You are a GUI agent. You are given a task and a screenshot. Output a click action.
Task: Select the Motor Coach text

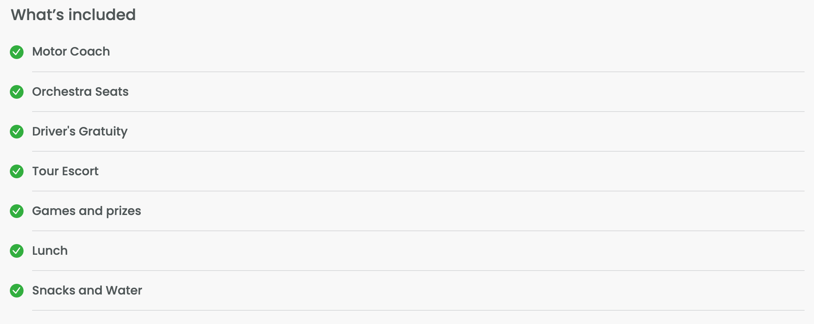(x=71, y=52)
